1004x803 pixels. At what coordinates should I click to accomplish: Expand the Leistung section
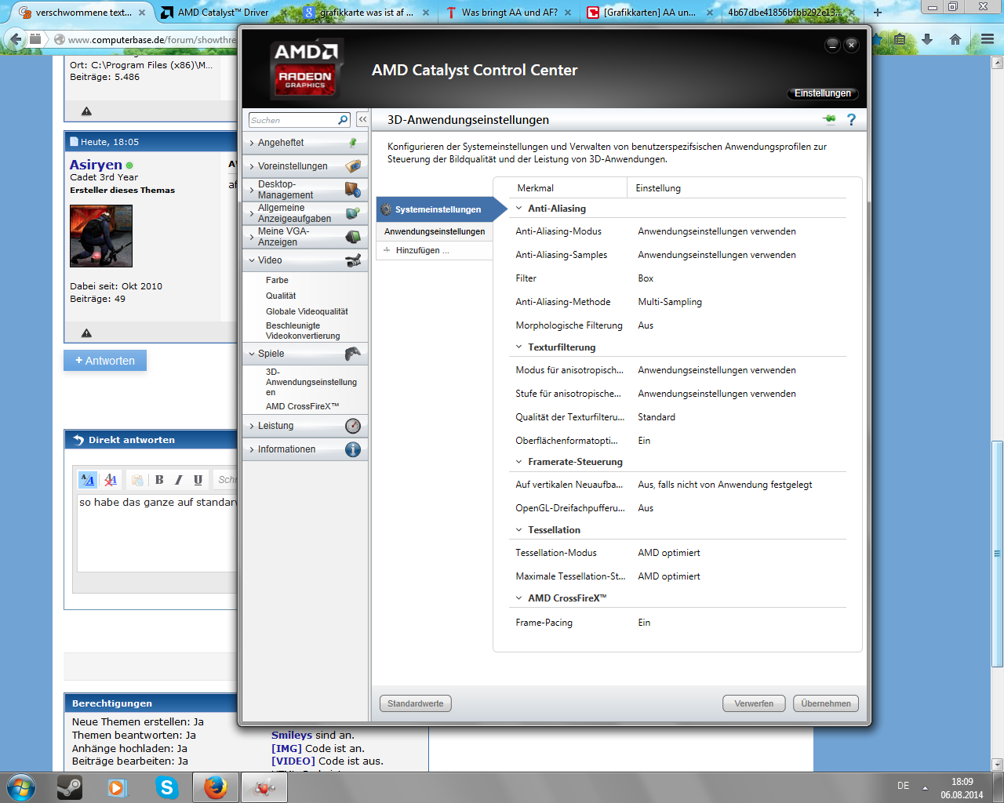pyautogui.click(x=252, y=426)
